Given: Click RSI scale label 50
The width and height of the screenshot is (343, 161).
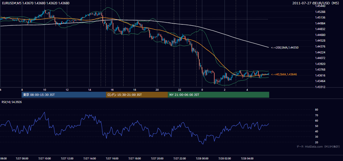Looking at the screenshot, I should pyautogui.click(x=316, y=126).
